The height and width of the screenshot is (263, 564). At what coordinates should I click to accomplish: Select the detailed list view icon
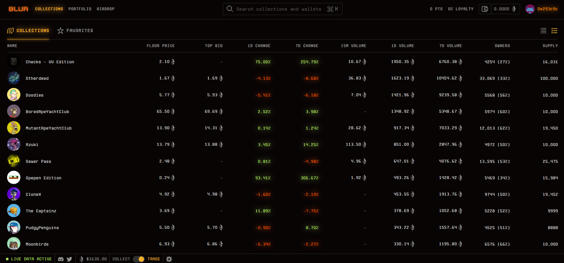click(x=554, y=31)
